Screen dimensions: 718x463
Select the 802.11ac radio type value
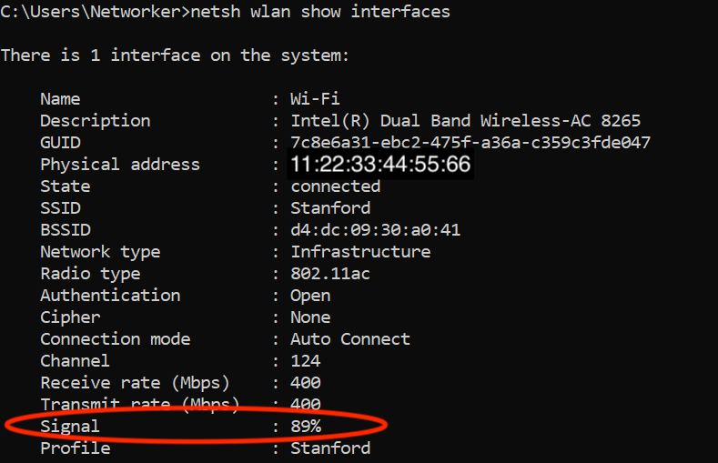(x=330, y=274)
